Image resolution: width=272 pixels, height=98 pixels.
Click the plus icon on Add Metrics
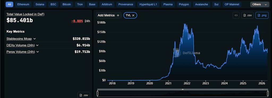click(x=118, y=15)
